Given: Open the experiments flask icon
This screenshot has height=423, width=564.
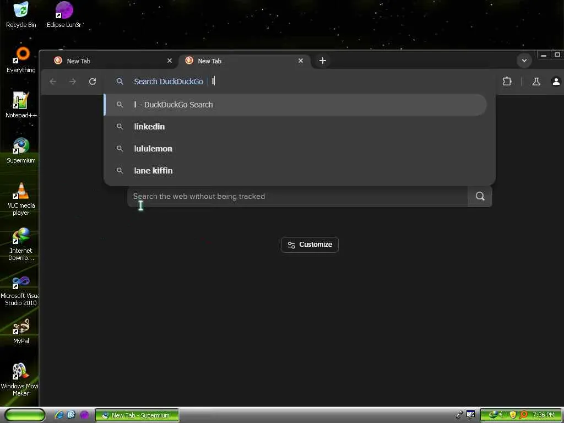Looking at the screenshot, I should (x=536, y=82).
